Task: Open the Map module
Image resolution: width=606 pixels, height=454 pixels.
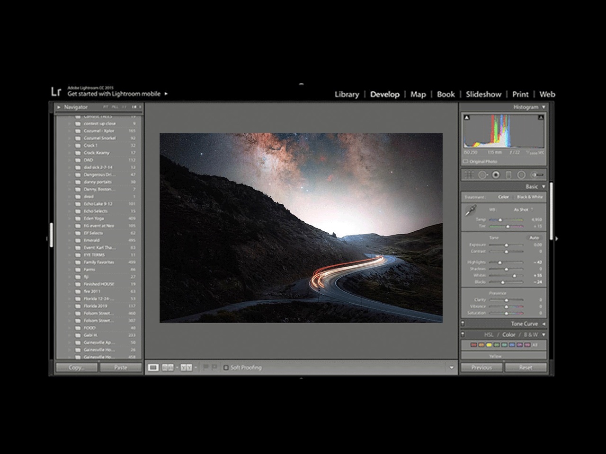Action: 418,95
